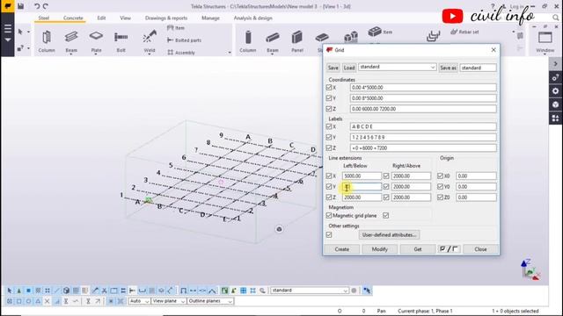Click the toggle all checkboxes button
563x316 pixels.
pyautogui.click(x=449, y=249)
